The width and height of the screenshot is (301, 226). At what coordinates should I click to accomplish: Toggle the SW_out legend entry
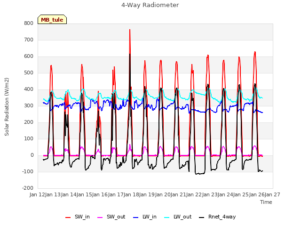point(111,217)
